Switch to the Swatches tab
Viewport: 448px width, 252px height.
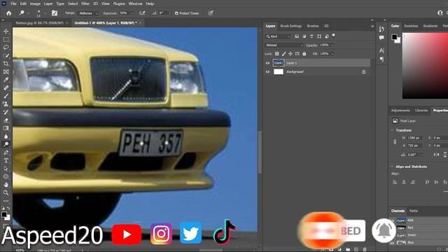click(x=411, y=26)
